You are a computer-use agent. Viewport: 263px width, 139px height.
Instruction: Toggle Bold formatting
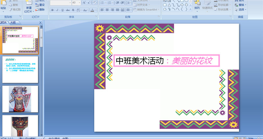(53, 10)
